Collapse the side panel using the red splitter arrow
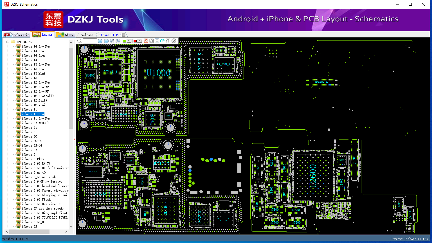 point(74,139)
